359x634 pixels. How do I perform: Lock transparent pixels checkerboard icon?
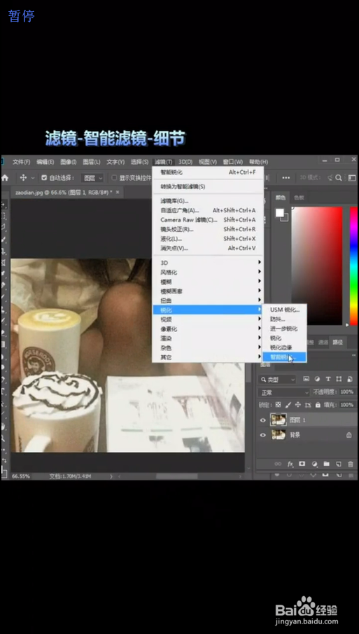[279, 405]
